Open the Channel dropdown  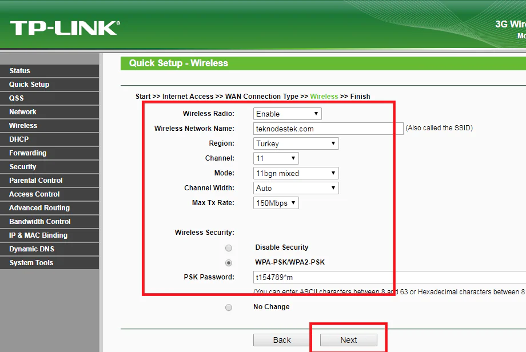(276, 158)
